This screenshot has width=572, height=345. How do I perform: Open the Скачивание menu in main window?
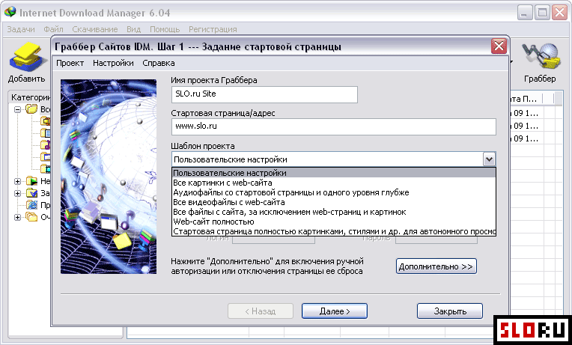click(x=95, y=29)
